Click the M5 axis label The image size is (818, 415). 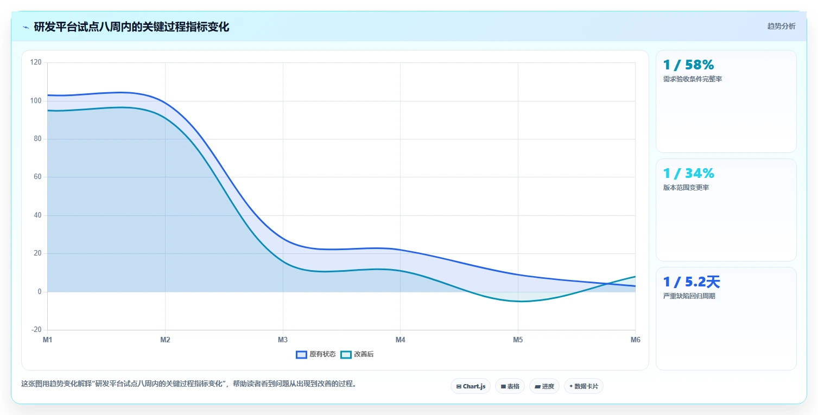tap(518, 340)
